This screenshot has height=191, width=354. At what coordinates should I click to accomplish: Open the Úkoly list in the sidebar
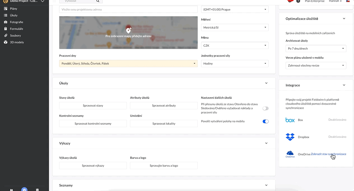14,15
